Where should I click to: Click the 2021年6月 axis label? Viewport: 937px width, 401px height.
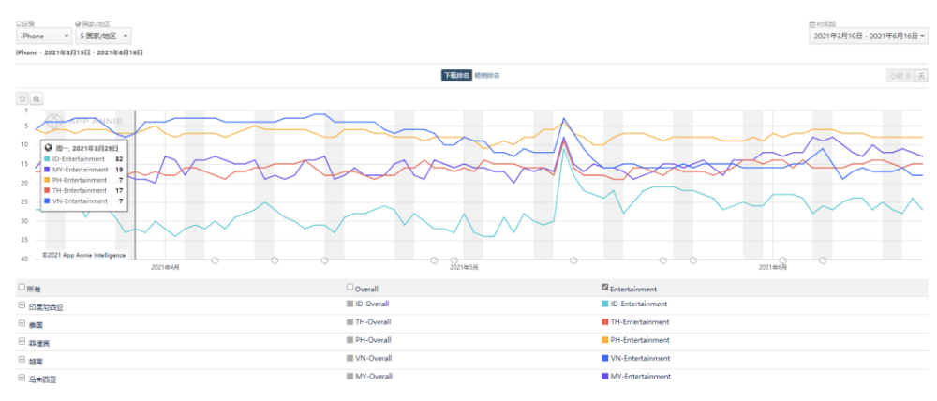click(773, 267)
